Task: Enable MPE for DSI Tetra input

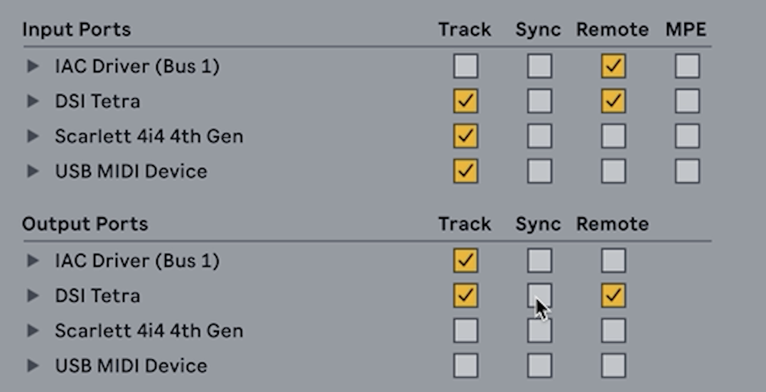Action: (x=687, y=102)
